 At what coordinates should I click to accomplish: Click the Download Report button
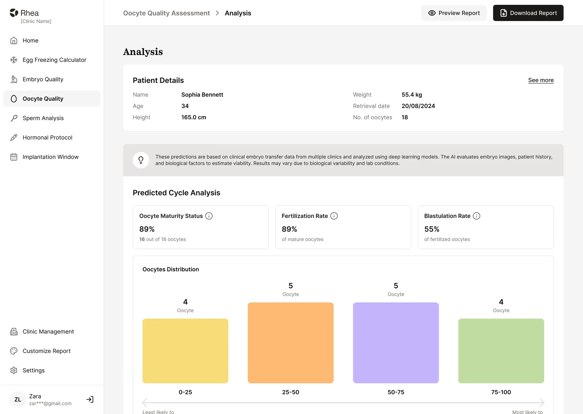(x=528, y=13)
